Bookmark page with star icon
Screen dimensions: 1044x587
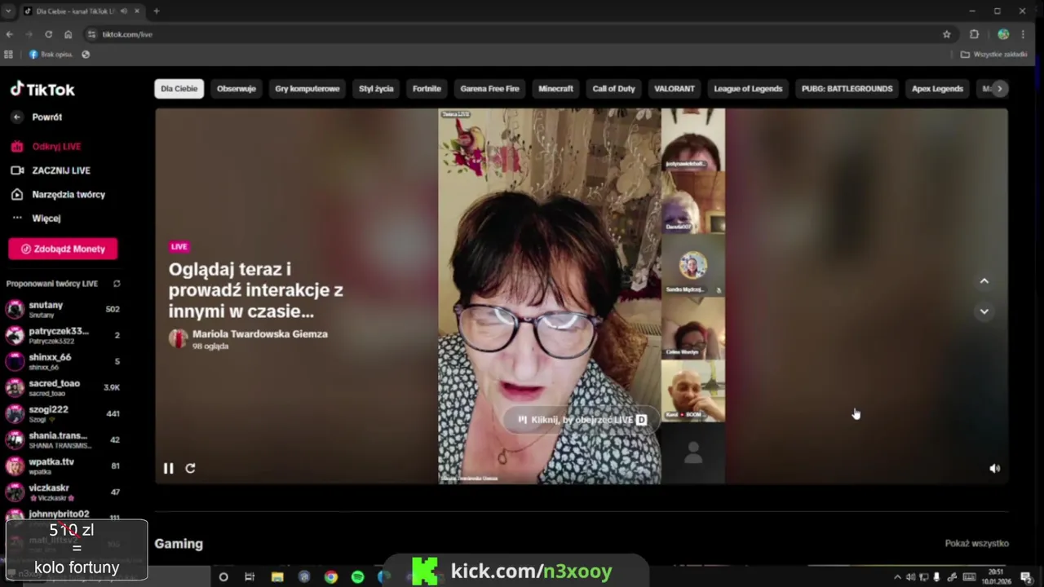[x=946, y=34]
